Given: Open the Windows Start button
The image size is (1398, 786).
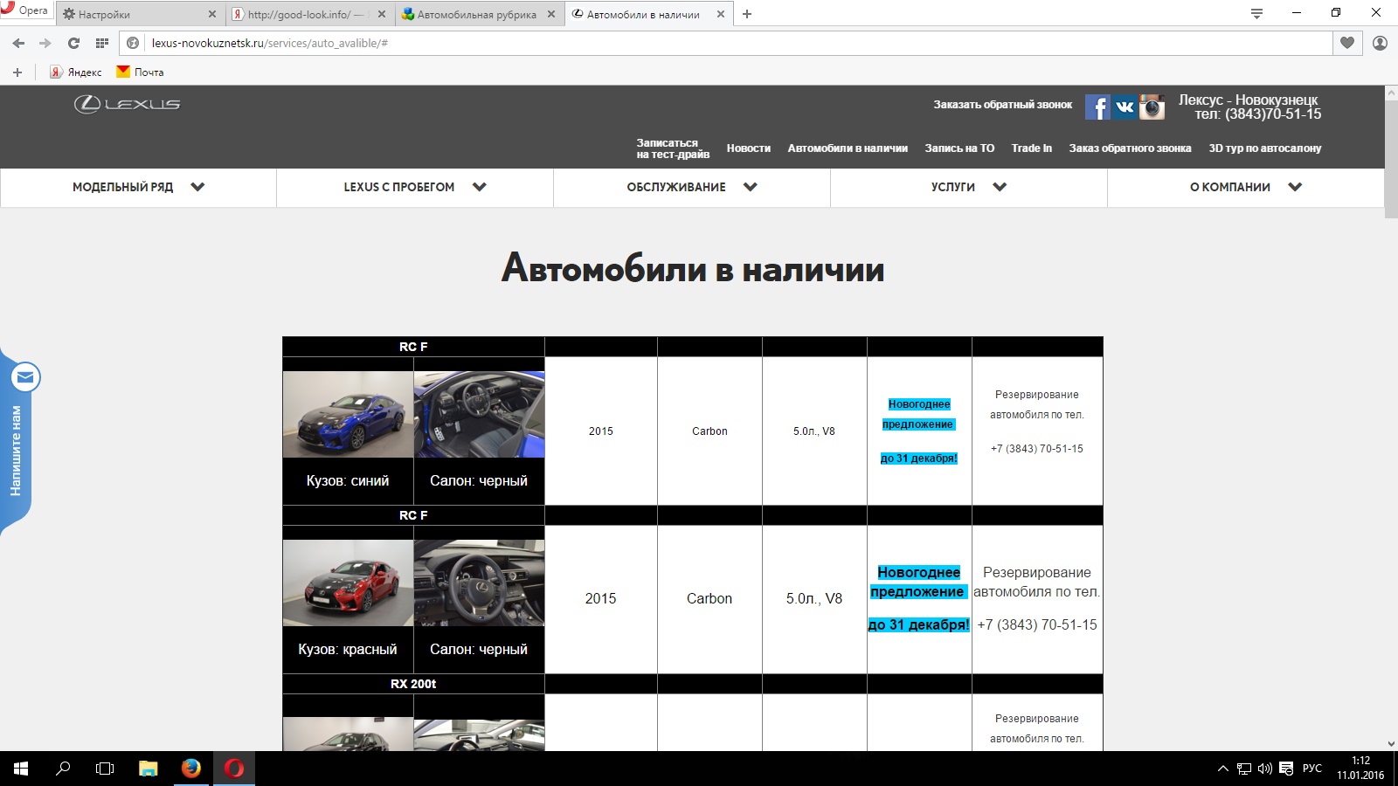Looking at the screenshot, I should (21, 769).
